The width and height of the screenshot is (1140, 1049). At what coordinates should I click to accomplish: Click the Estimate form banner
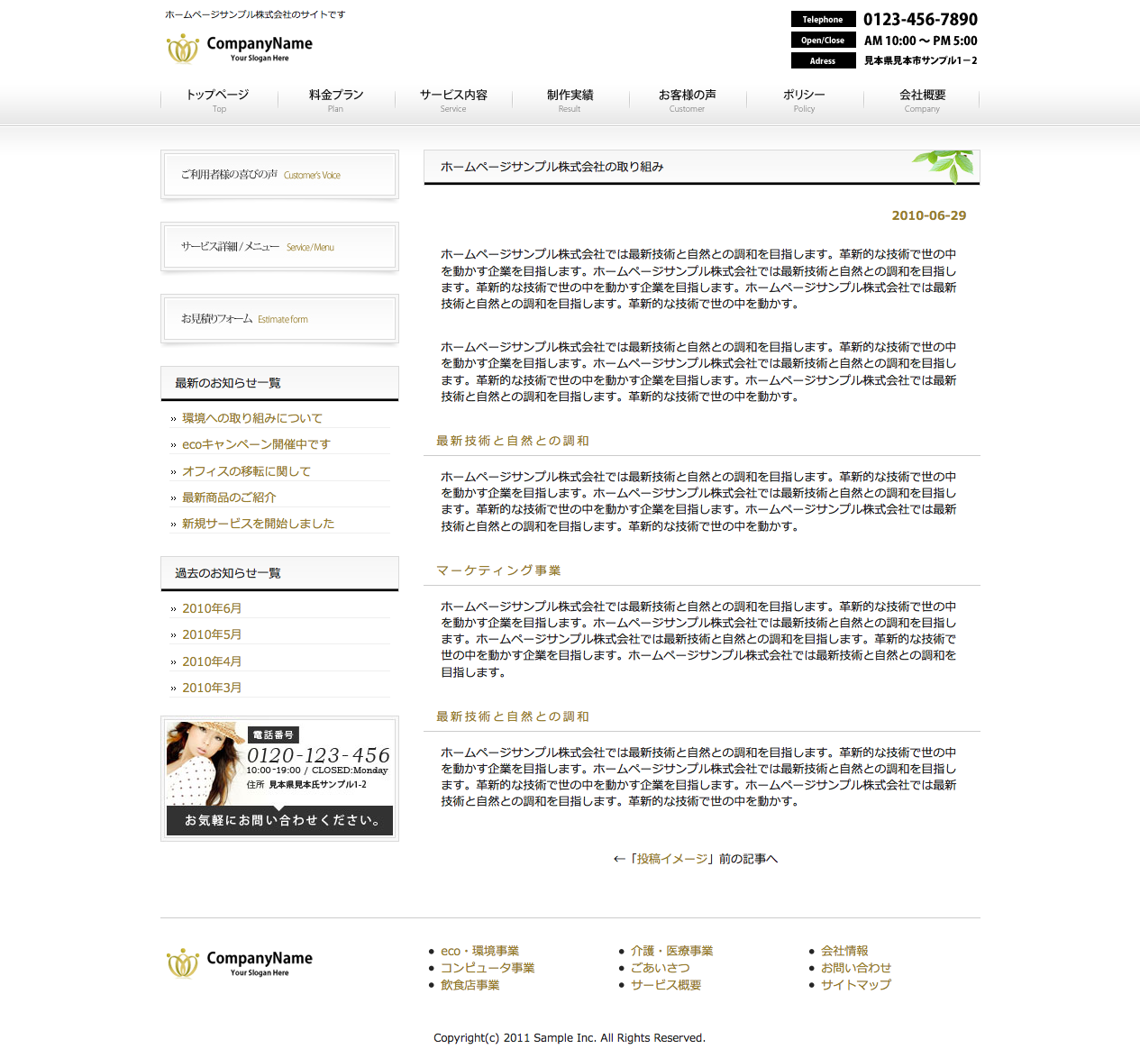[x=279, y=319]
